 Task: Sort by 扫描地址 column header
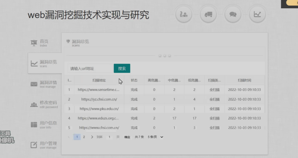point(99,81)
